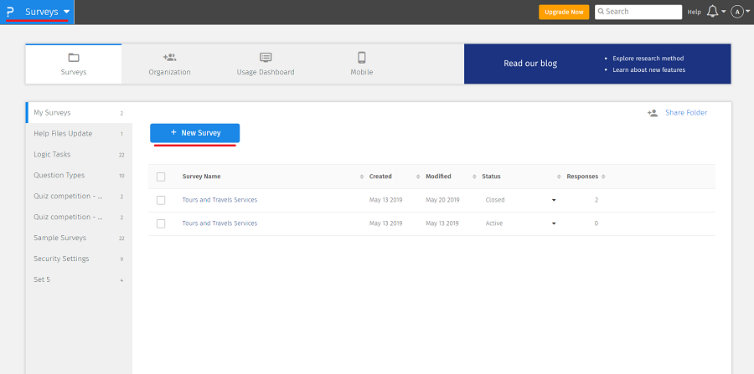Click the New Survey button
This screenshot has width=754, height=374.
click(194, 133)
